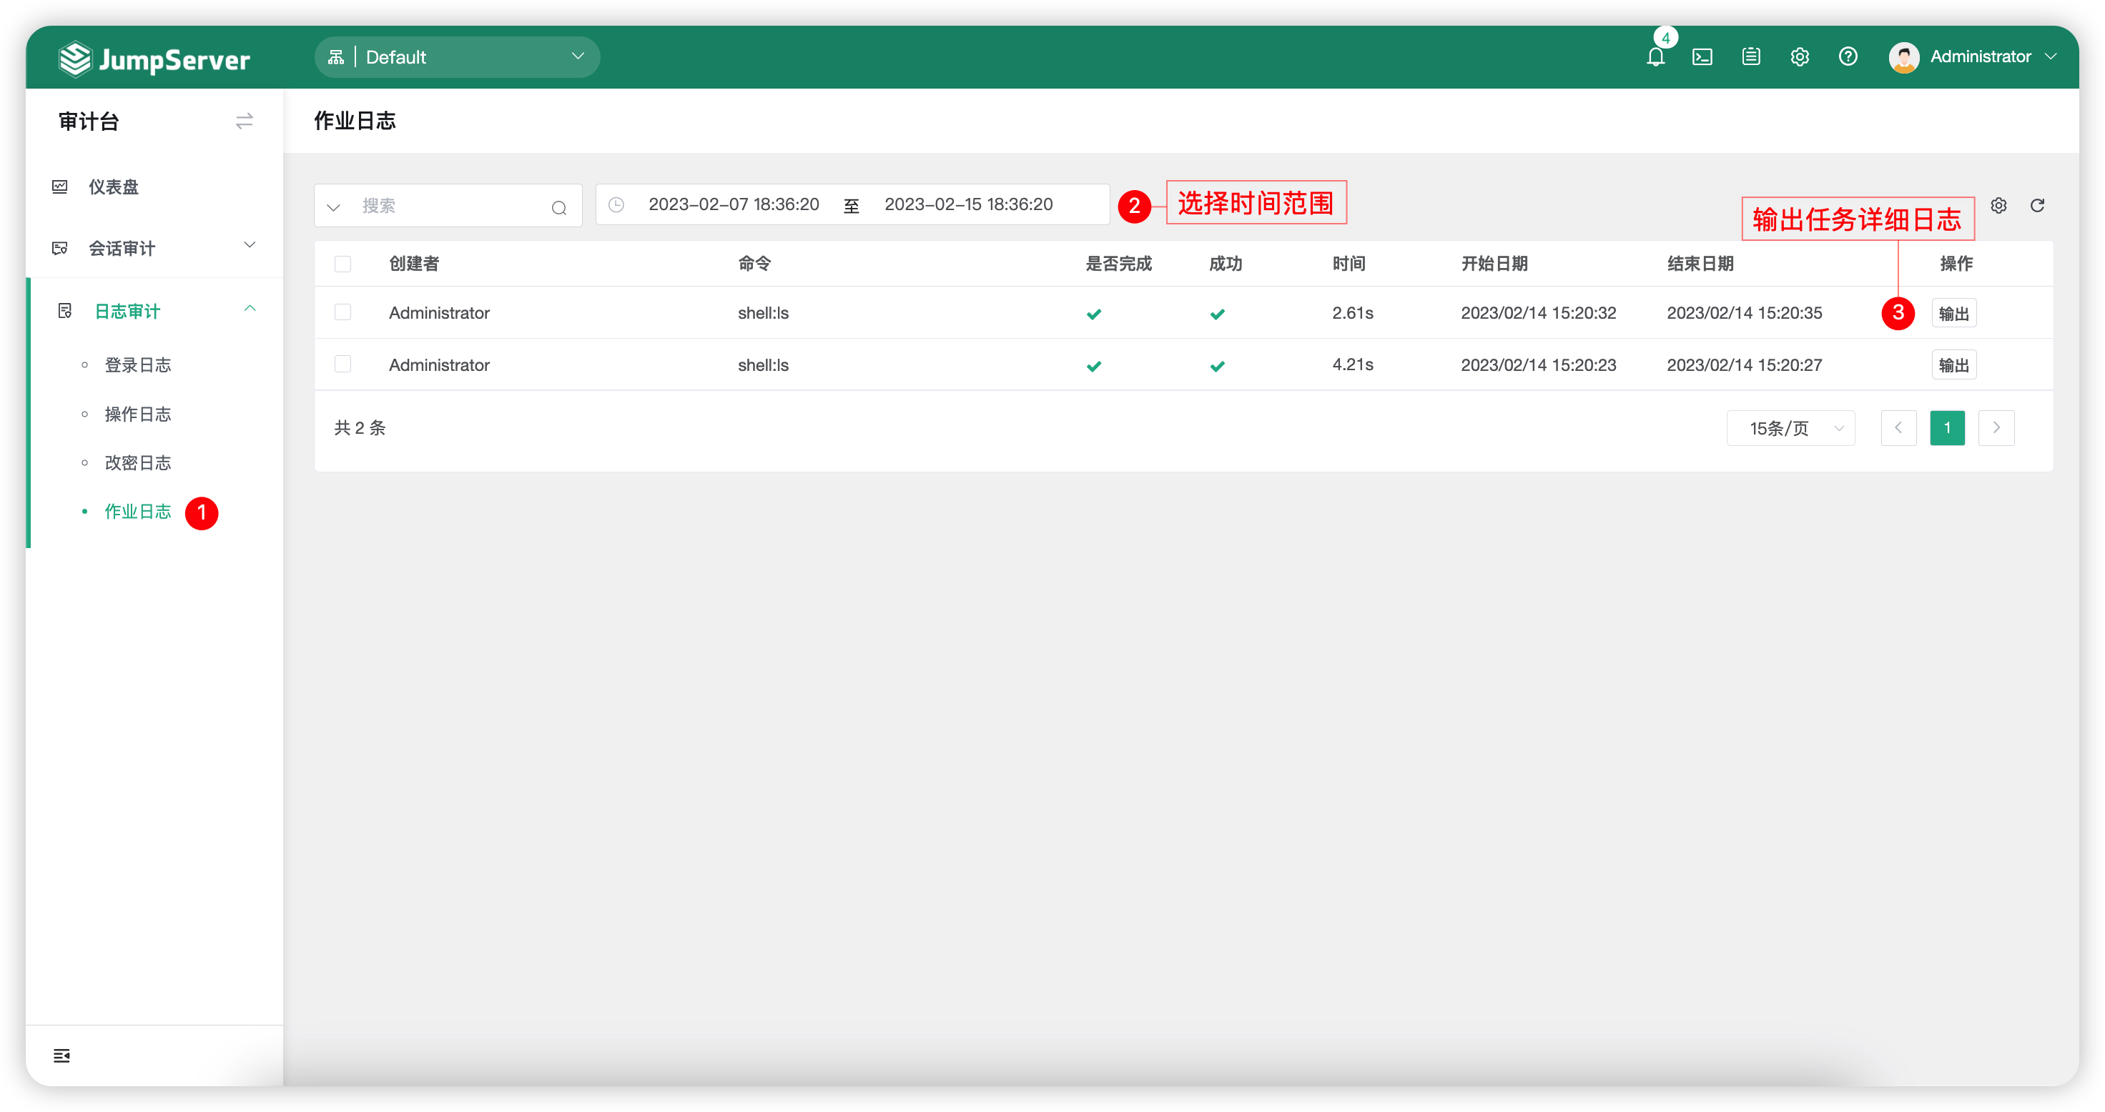The height and width of the screenshot is (1112, 2105).
Task: Go to 仪表盘 dashboard
Action: pos(114,187)
